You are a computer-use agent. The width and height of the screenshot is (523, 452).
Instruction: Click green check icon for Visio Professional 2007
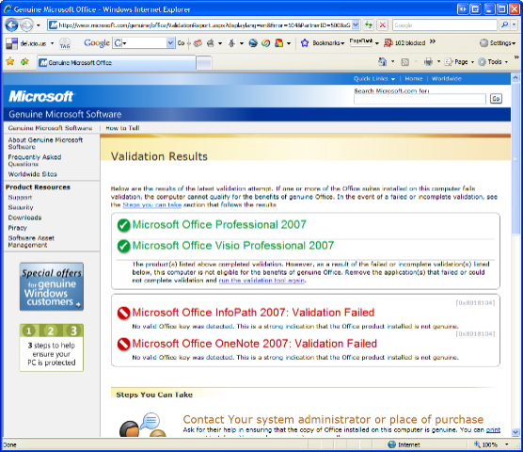[124, 247]
